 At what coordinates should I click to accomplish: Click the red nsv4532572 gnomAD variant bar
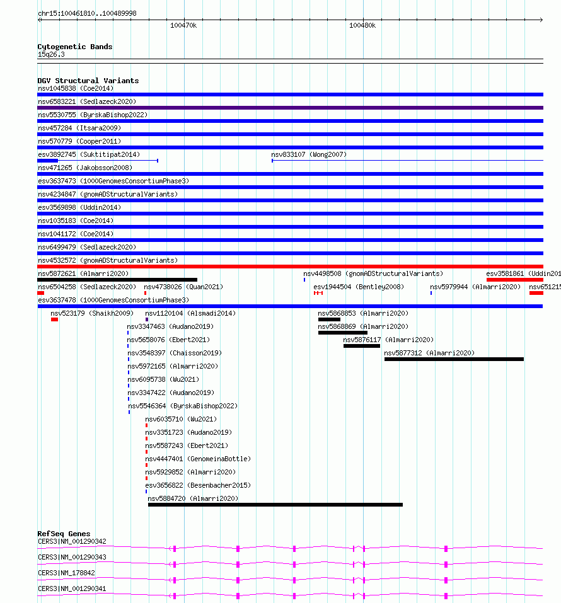(290, 267)
